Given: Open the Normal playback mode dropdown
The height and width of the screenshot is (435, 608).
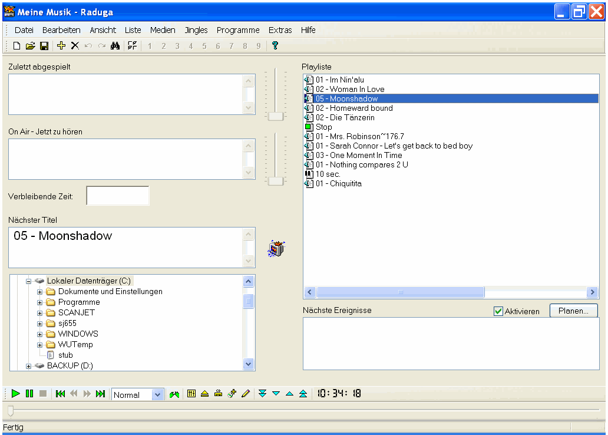Looking at the screenshot, I should tap(157, 395).
